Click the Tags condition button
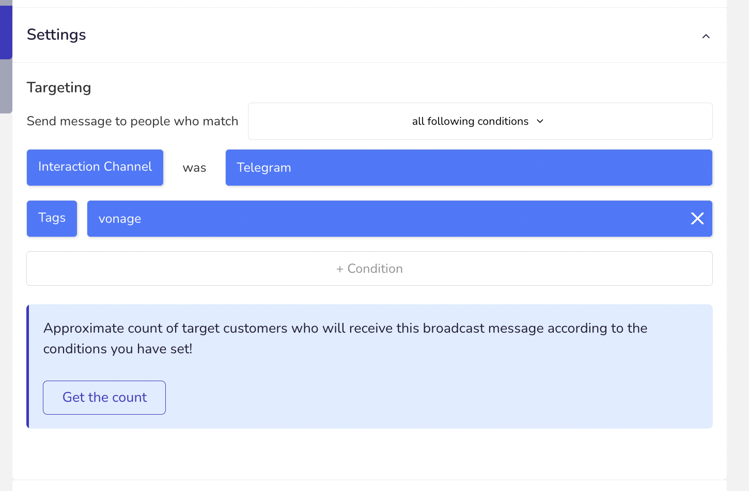Viewport: 749px width, 491px height. click(52, 219)
